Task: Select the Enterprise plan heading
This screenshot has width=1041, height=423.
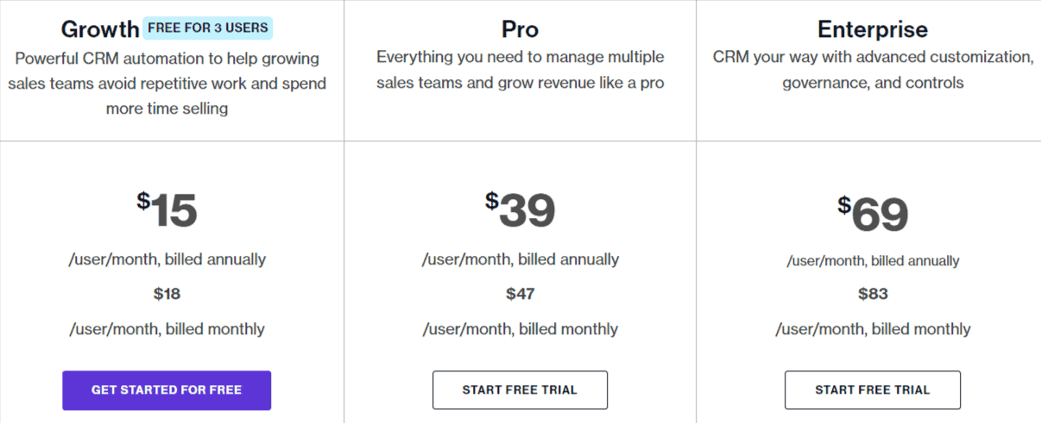Action: [x=873, y=29]
